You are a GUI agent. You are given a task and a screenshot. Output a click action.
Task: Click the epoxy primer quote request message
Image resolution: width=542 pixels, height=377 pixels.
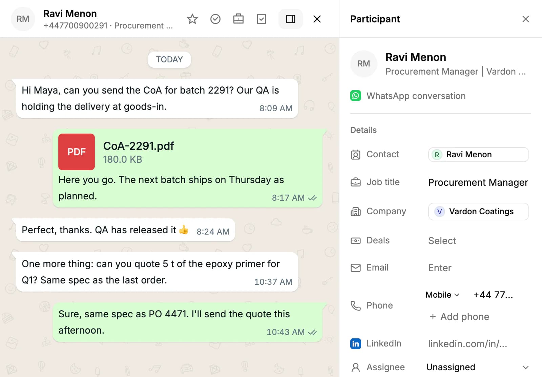coord(157,272)
